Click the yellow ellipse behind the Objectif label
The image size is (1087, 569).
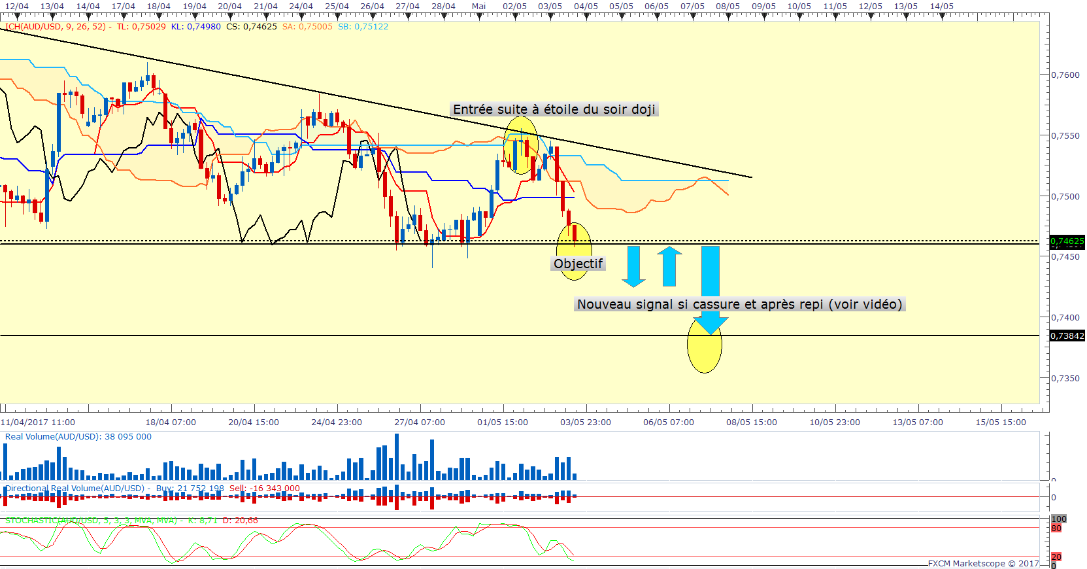[x=574, y=251]
